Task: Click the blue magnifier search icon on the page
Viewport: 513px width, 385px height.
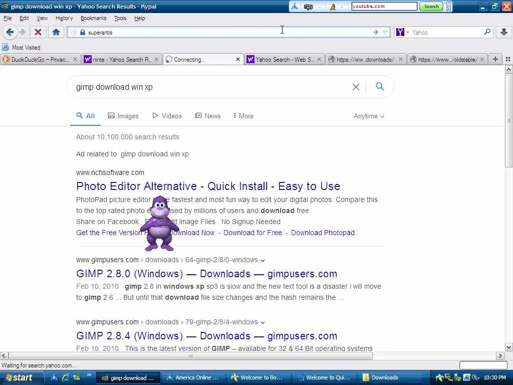Action: (x=380, y=86)
